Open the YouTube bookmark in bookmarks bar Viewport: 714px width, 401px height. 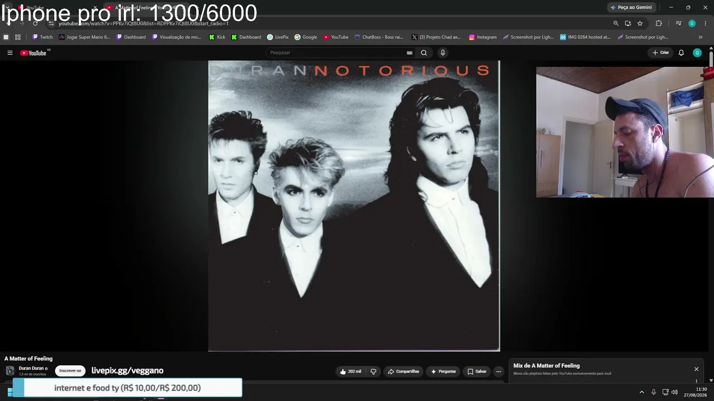coord(336,37)
